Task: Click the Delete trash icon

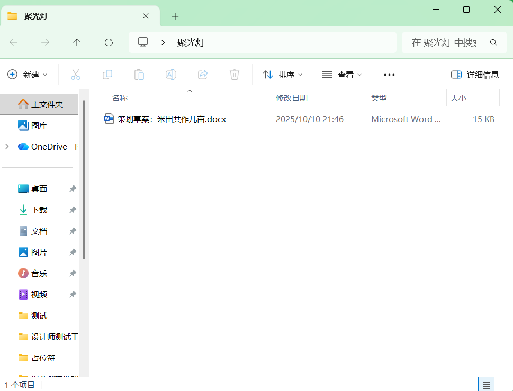Action: tap(235, 75)
